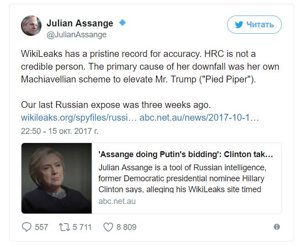Click the 557 replies count
This screenshot has width=301, height=245.
point(41,227)
